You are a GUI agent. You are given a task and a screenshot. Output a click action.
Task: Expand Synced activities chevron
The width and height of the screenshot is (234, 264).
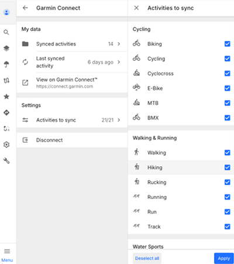pos(119,44)
